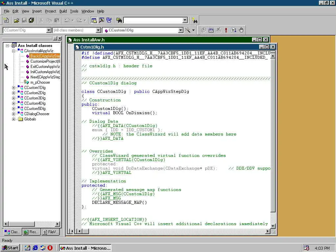Expand the CCustom3Dlg class node
336x252 pixels.
point(14,98)
